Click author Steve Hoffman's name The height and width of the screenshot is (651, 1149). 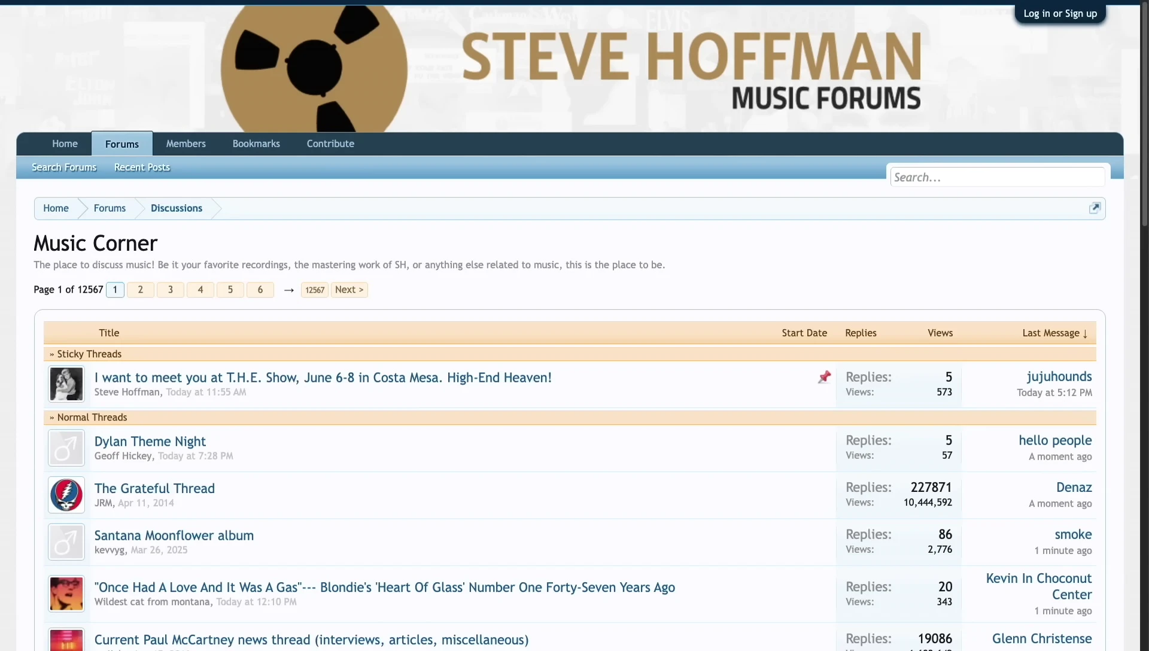click(x=127, y=393)
